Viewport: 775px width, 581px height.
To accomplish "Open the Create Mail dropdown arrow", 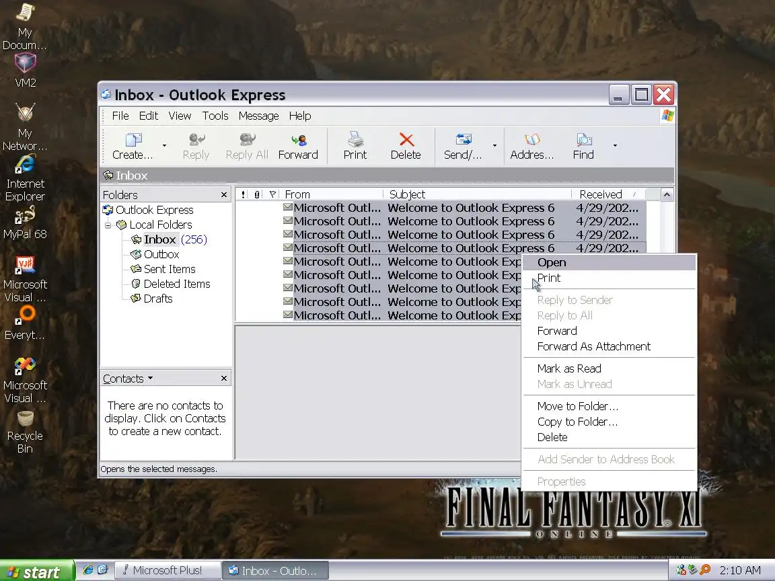I will [164, 146].
